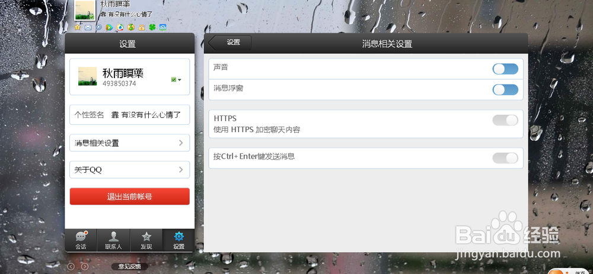Open the Tencent News circle icon

(x=120, y=27)
